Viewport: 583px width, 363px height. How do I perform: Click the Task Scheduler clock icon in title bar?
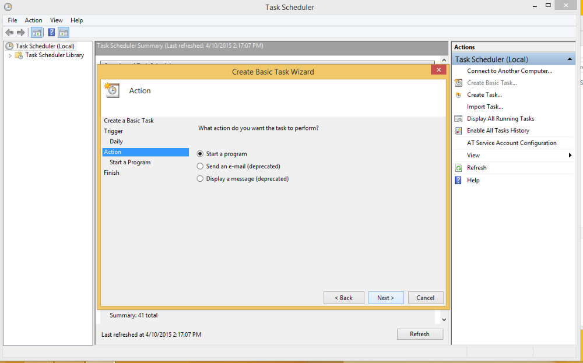tap(8, 6)
